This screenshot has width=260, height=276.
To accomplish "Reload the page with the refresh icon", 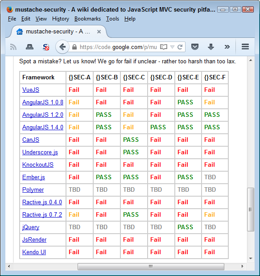I will [x=180, y=47].
